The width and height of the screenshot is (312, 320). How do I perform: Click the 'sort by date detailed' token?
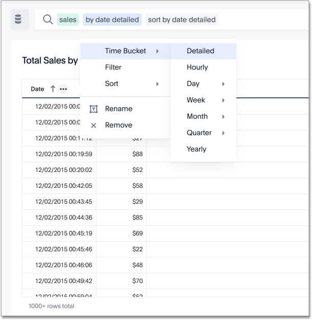pyautogui.click(x=182, y=20)
